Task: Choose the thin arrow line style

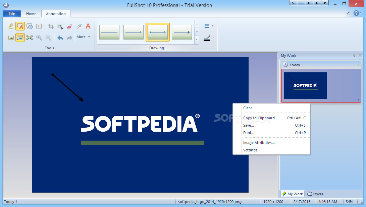Action: [x=134, y=32]
